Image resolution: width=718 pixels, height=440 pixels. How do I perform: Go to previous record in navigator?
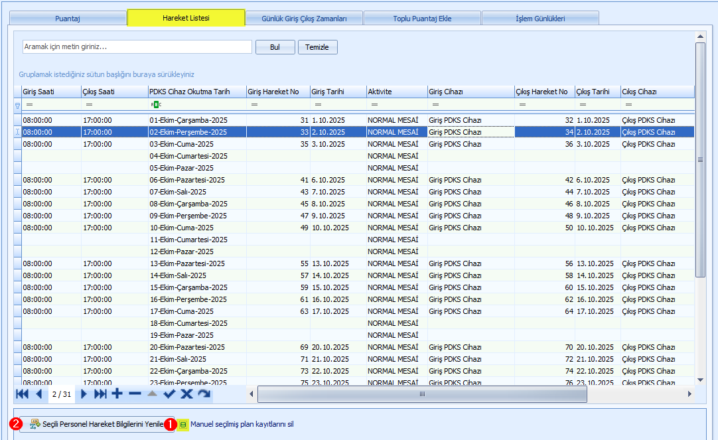[38, 394]
